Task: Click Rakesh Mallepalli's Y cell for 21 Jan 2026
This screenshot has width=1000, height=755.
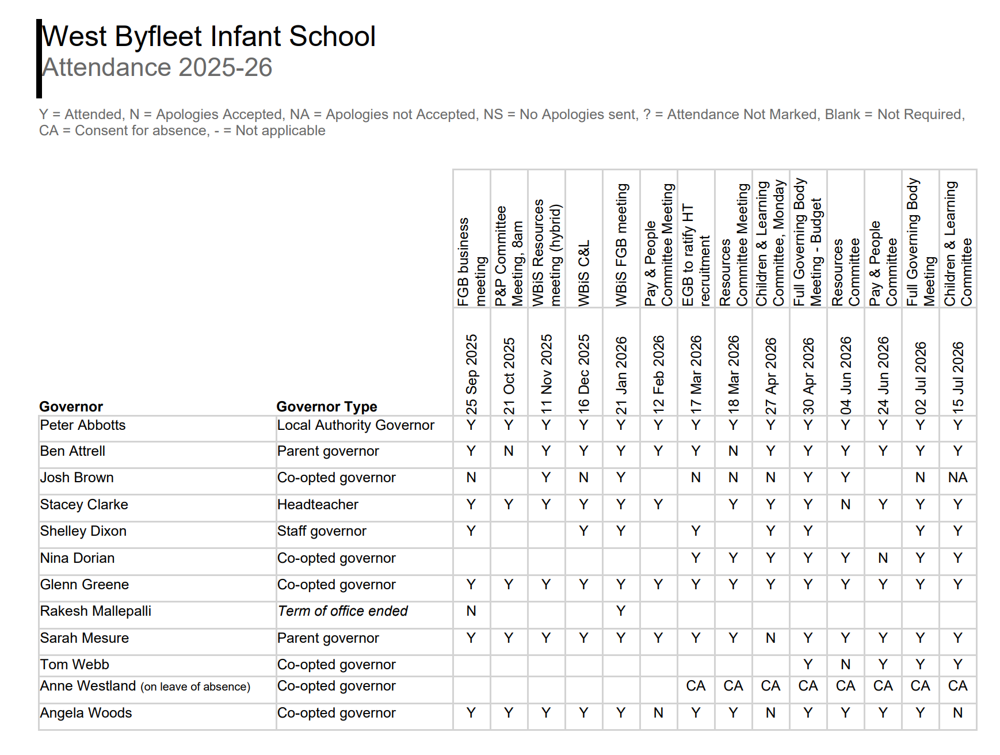Action: 621,611
